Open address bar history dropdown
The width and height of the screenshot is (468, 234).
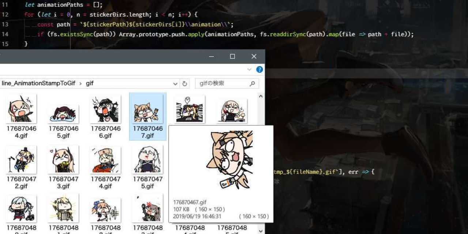pyautogui.click(x=175, y=83)
